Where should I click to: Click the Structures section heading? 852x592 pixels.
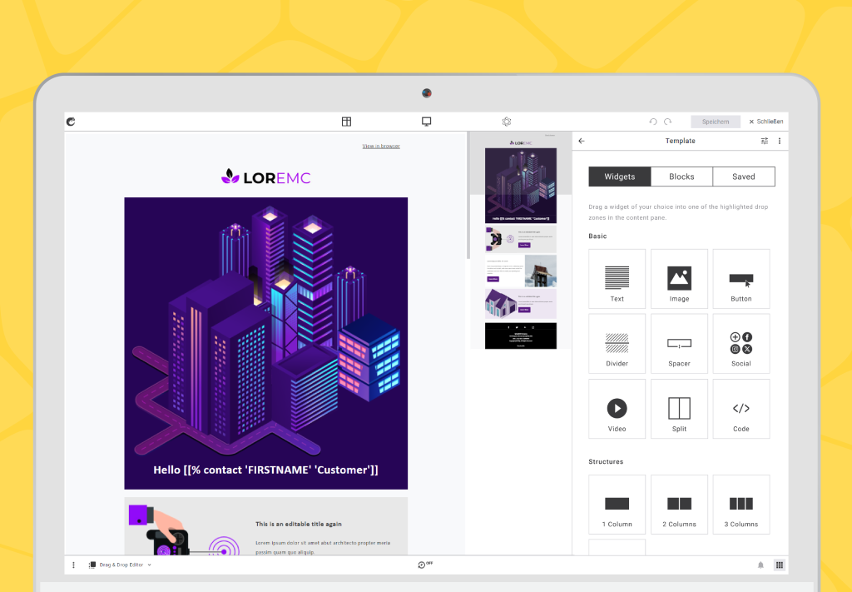click(606, 461)
